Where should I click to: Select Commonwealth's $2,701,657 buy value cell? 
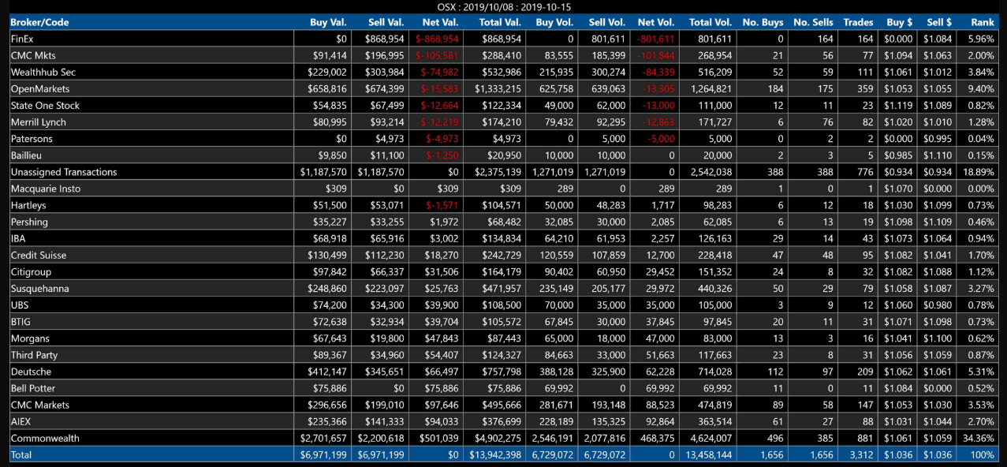324,439
